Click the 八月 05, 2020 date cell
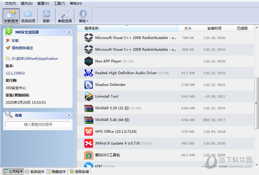This screenshot has width=259, height=175. 214,144
